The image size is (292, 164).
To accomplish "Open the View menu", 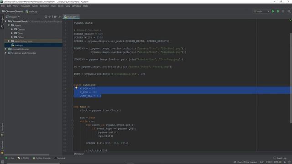I will click(x=16, y=6).
